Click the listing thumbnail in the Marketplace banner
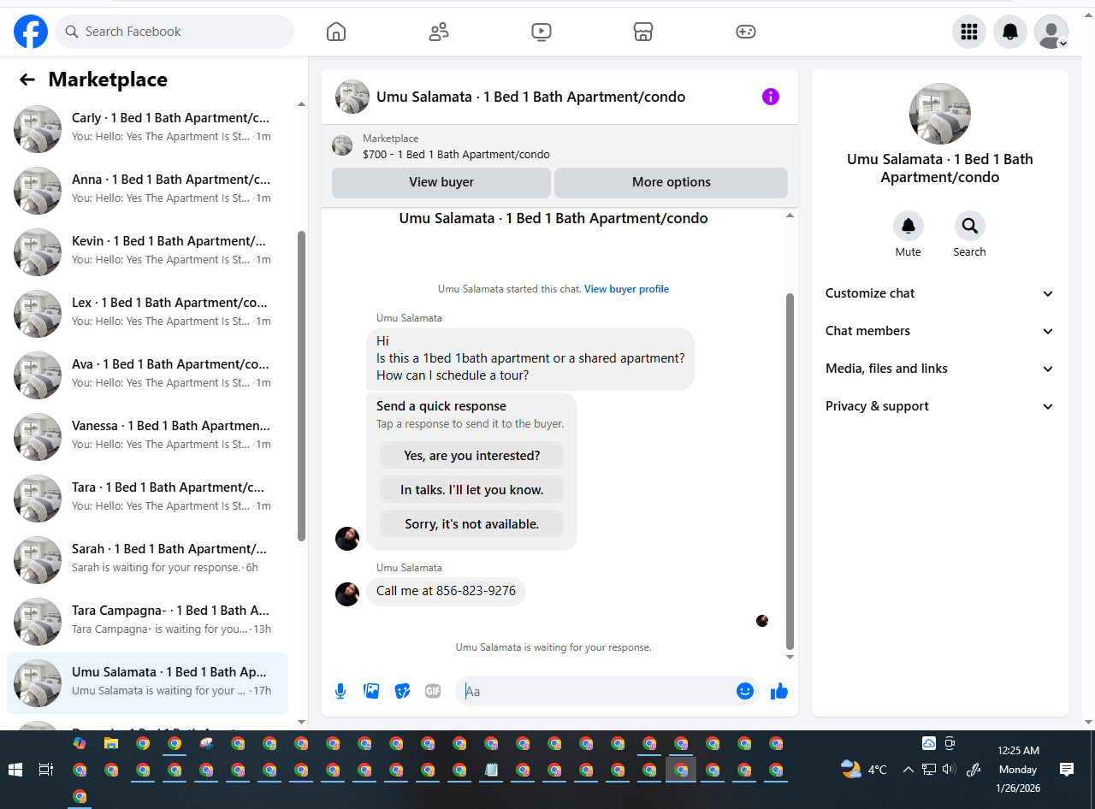The height and width of the screenshot is (809, 1095). pos(342,146)
